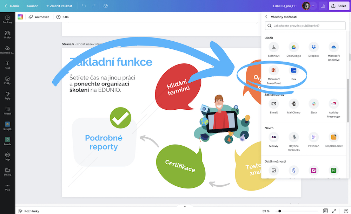The width and height of the screenshot is (351, 214).
Task: Select the Text tool in sidebar
Action: (x=7, y=65)
